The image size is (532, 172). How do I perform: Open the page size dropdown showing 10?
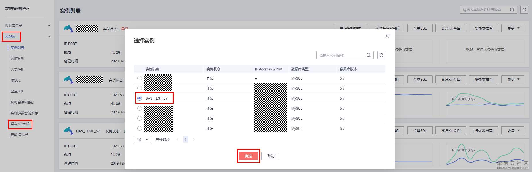click(x=142, y=140)
